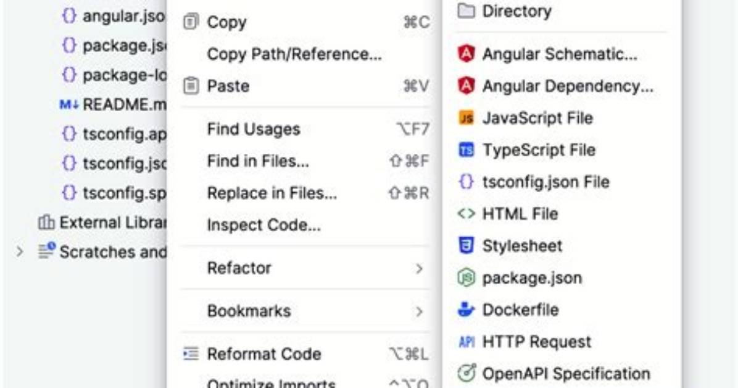738x388 pixels.
Task: Open the Refactor submenu arrow
Action: tap(419, 268)
